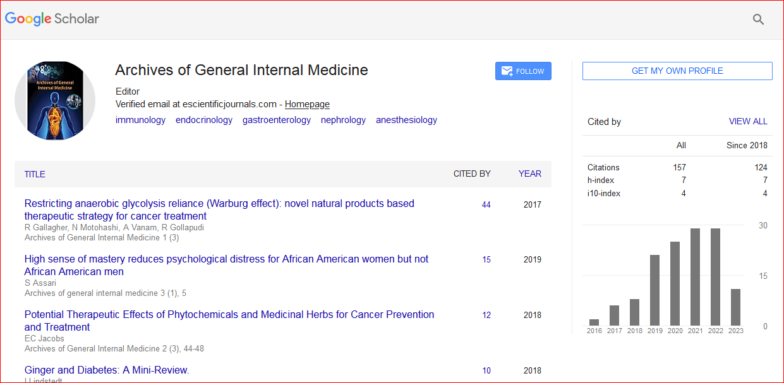Open View All citations link
The image size is (784, 383).
click(x=748, y=121)
